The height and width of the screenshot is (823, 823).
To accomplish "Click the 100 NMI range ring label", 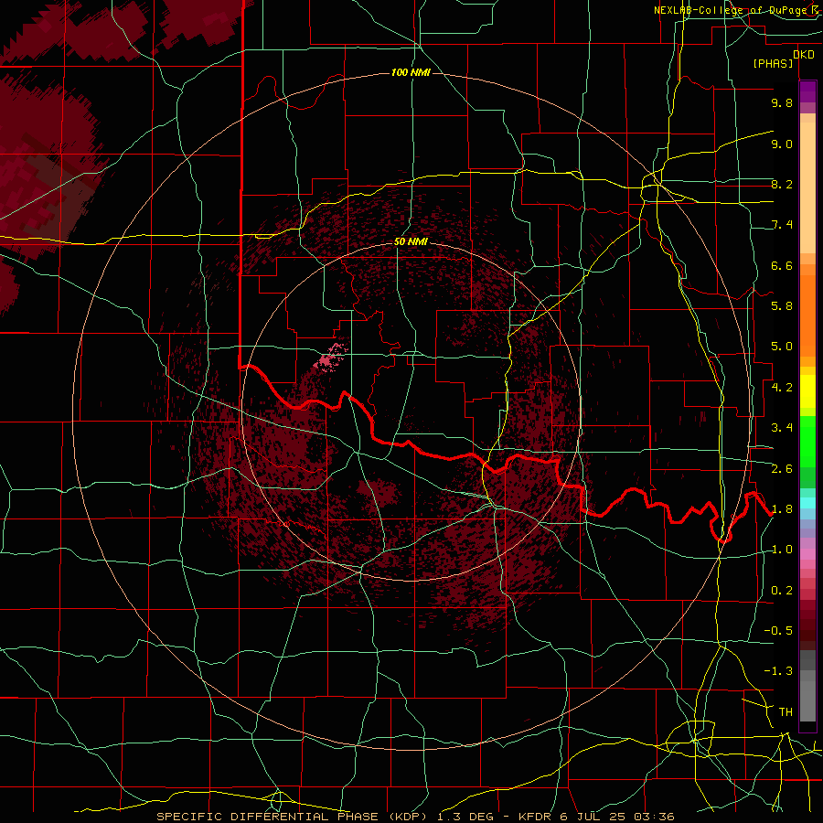I will [411, 72].
